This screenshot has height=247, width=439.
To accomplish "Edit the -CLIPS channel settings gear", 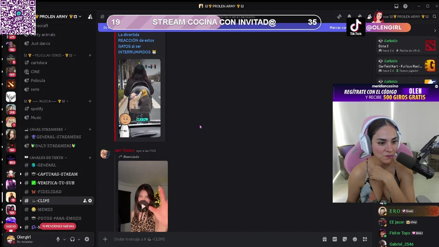I will coord(90,201).
